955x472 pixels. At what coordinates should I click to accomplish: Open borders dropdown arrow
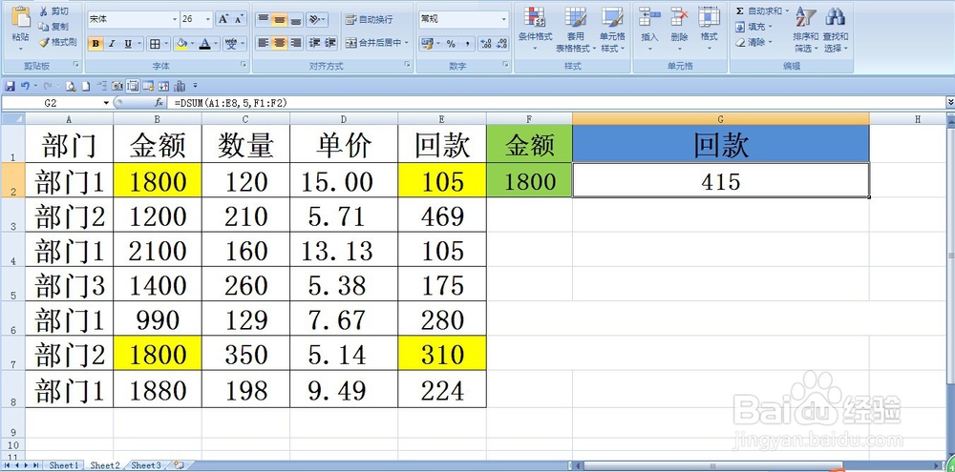(x=167, y=44)
